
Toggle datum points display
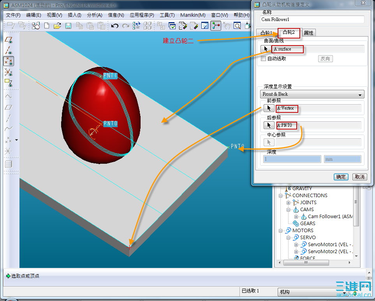point(9,61)
